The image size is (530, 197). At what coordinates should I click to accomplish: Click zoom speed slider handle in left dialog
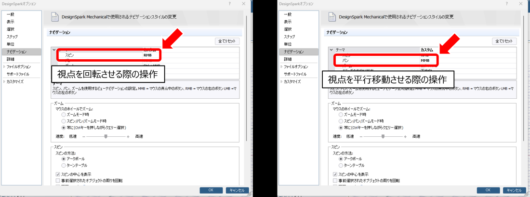point(106,136)
